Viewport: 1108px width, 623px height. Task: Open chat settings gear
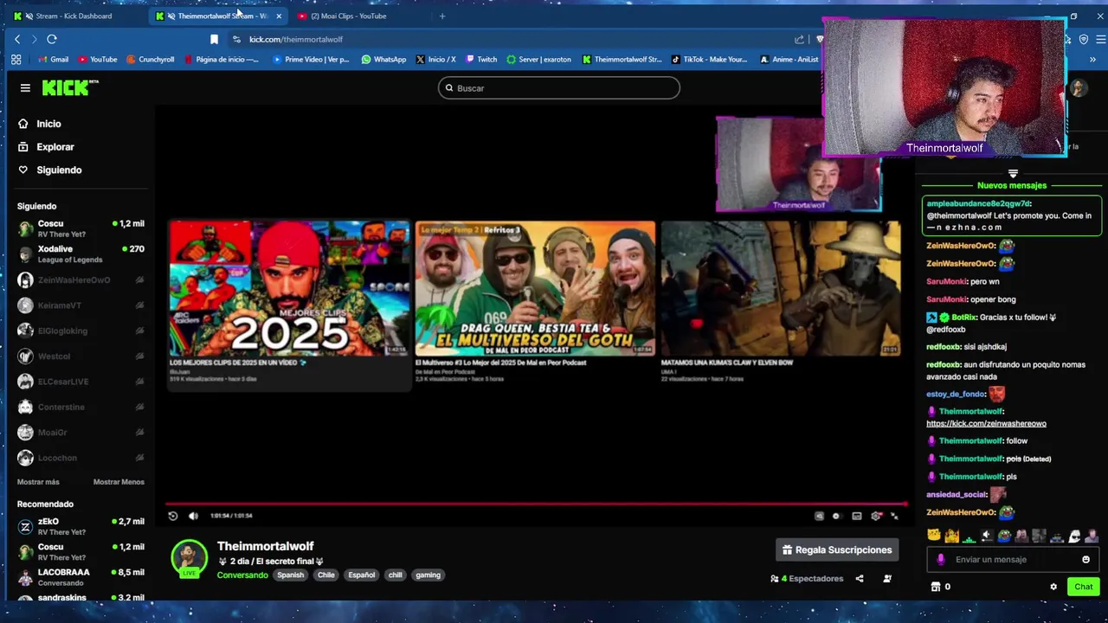coord(1053,587)
